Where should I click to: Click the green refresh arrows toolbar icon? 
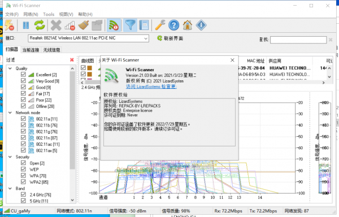40,25
